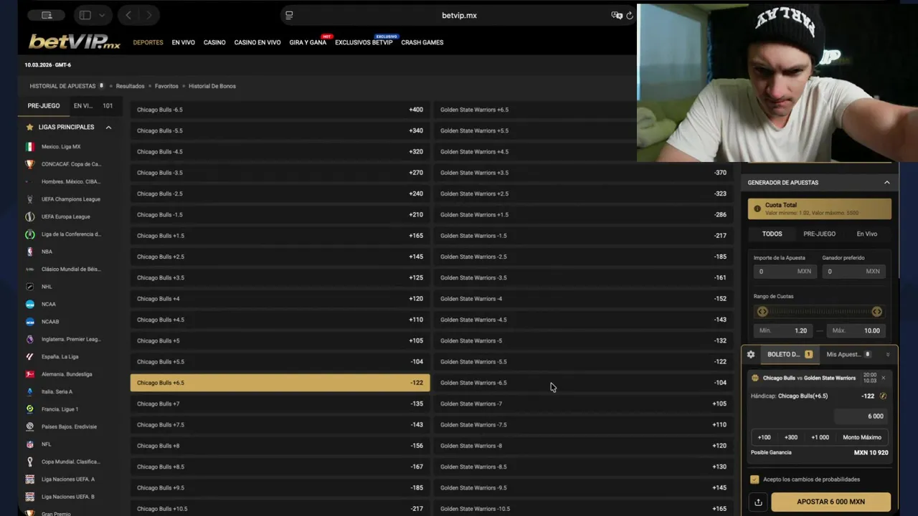Screen dimensions: 918x516
Task: Click the betVIP.mx logo
Action: (x=75, y=42)
